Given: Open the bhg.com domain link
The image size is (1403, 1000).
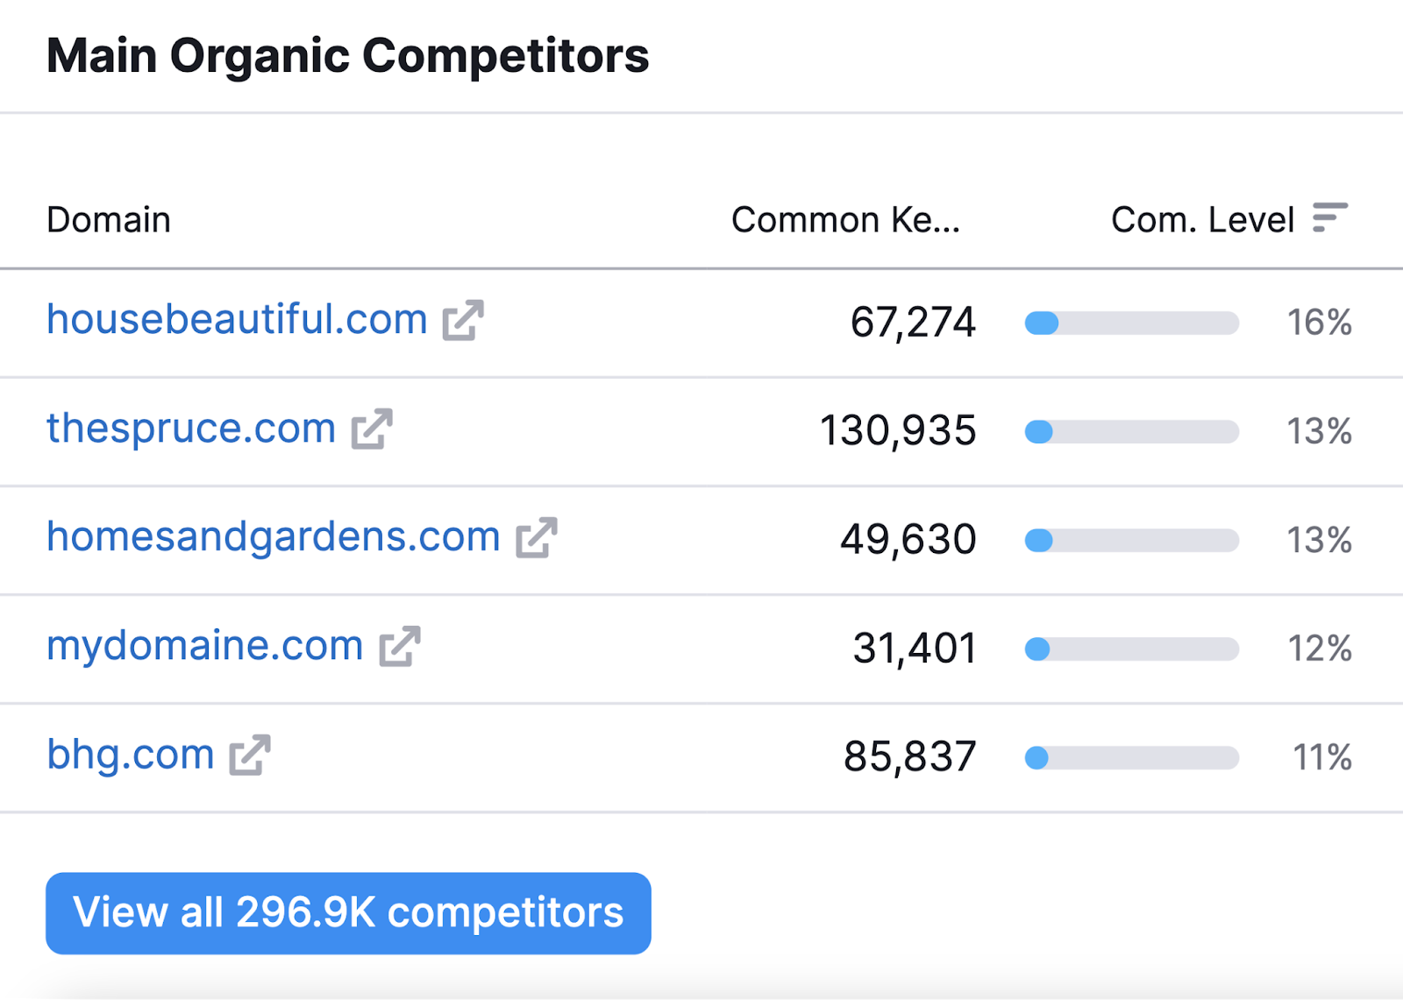Looking at the screenshot, I should (x=131, y=755).
